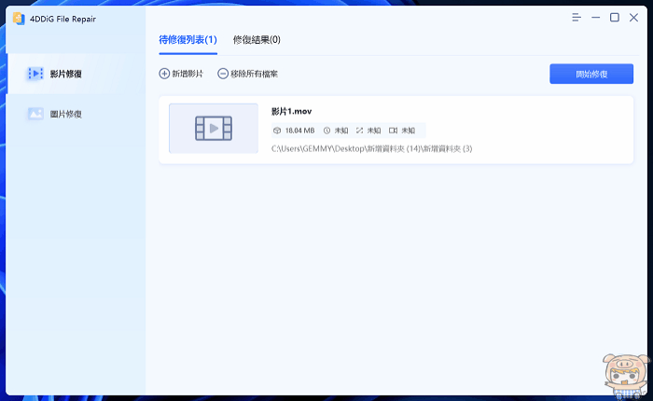Image resolution: width=653 pixels, height=401 pixels.
Task: Click 移除所有檔案 remove all files label
Action: tap(254, 74)
